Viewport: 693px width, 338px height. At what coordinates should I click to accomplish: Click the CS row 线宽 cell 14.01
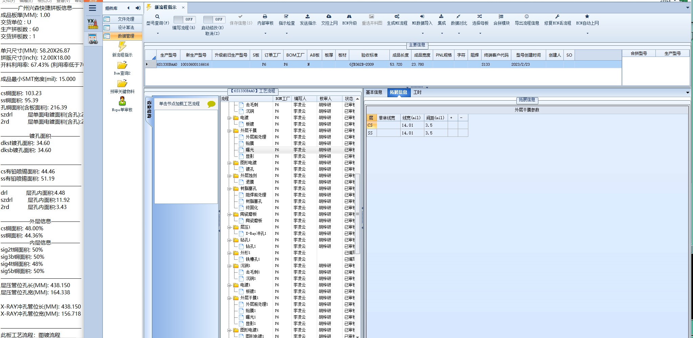click(412, 125)
